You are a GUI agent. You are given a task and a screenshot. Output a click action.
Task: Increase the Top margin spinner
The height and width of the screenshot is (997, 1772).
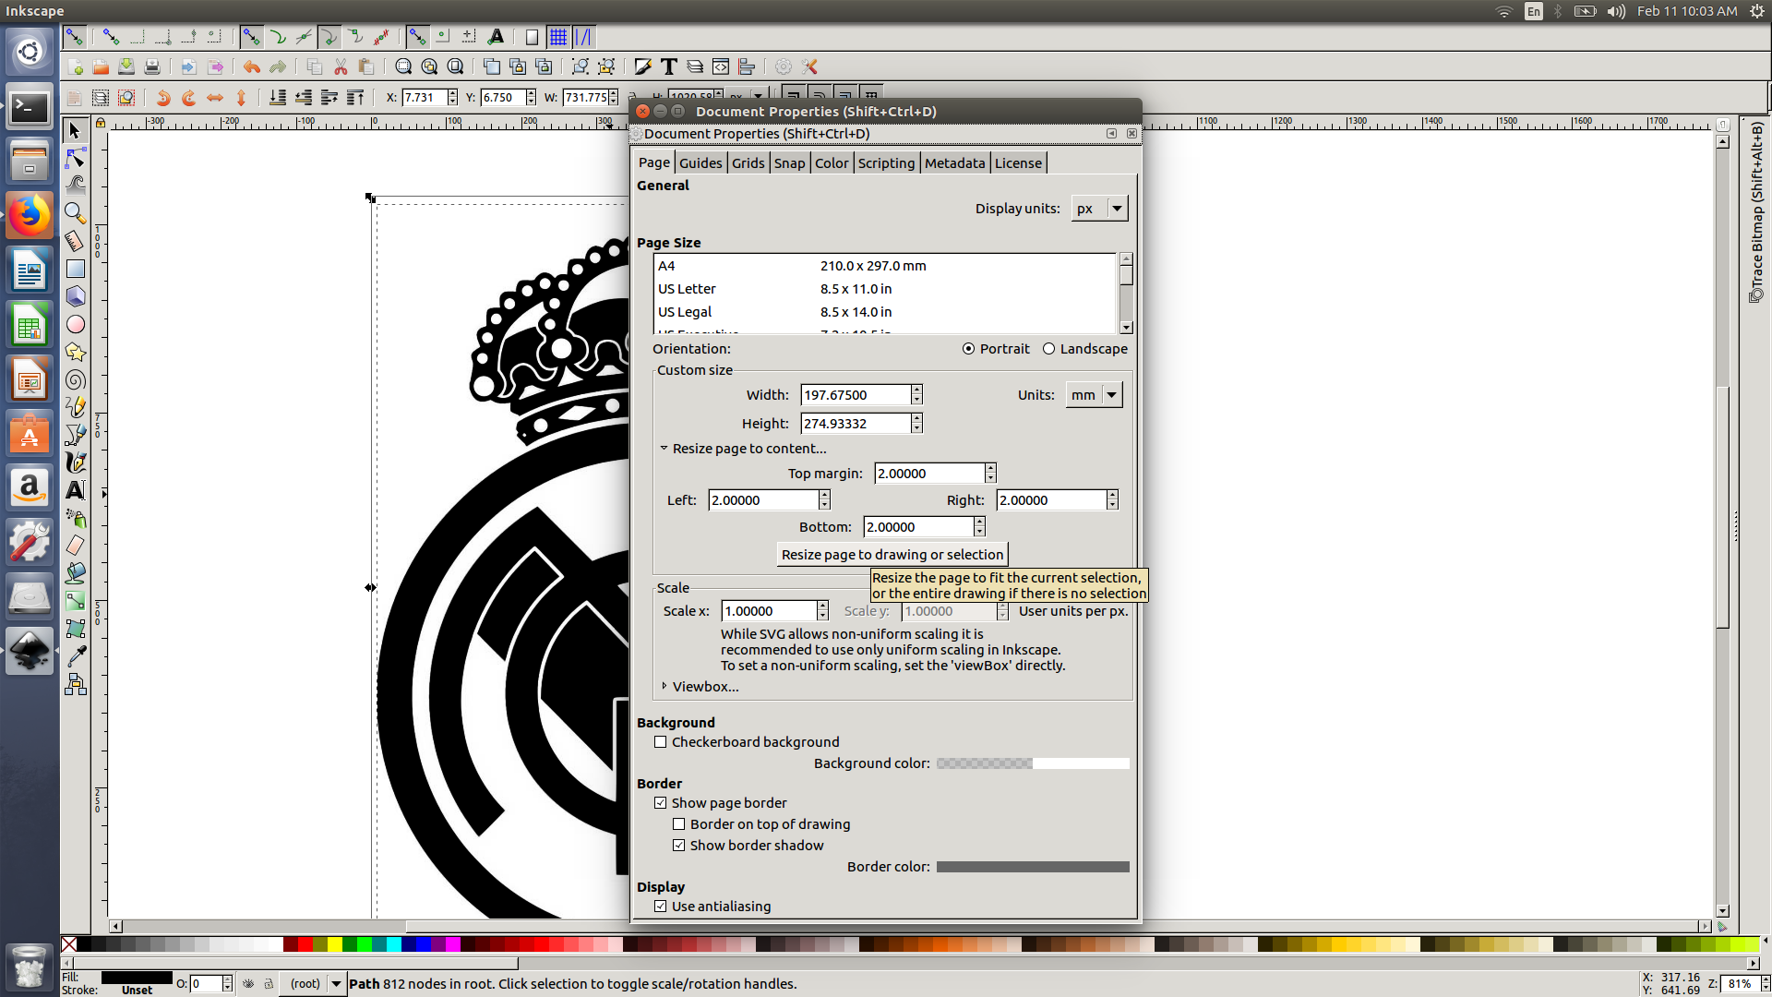tap(990, 468)
